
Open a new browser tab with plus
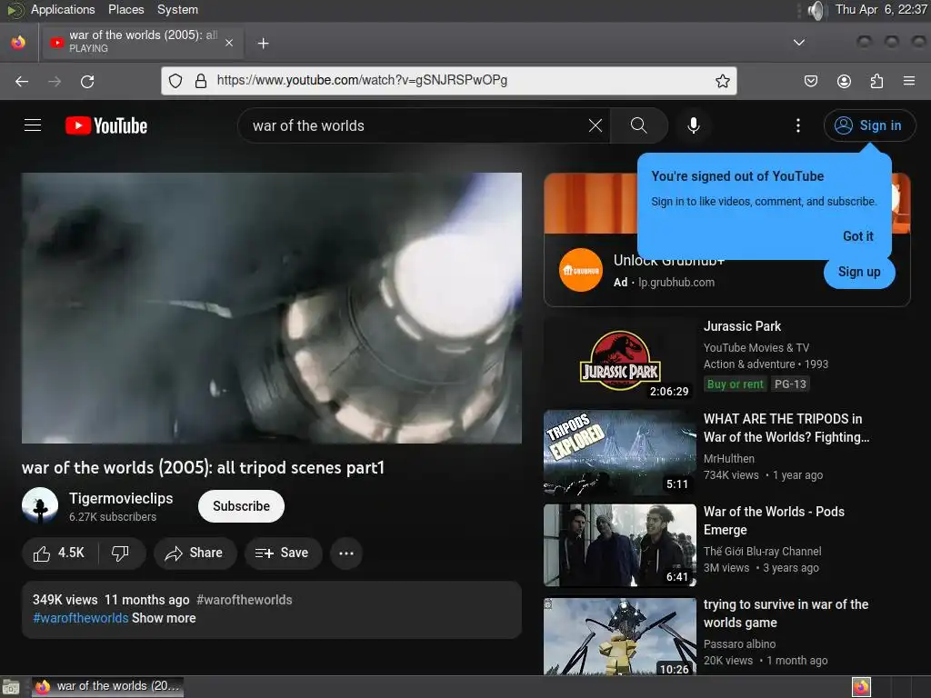263,43
